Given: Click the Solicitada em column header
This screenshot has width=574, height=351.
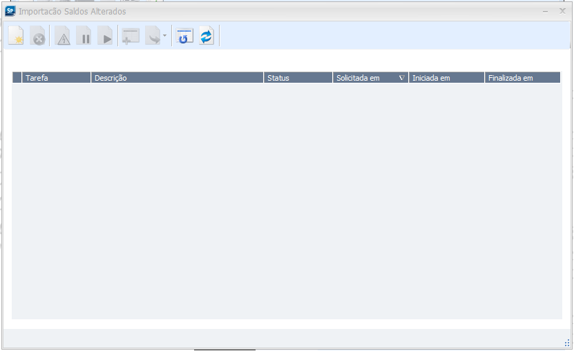Looking at the screenshot, I should (x=370, y=77).
